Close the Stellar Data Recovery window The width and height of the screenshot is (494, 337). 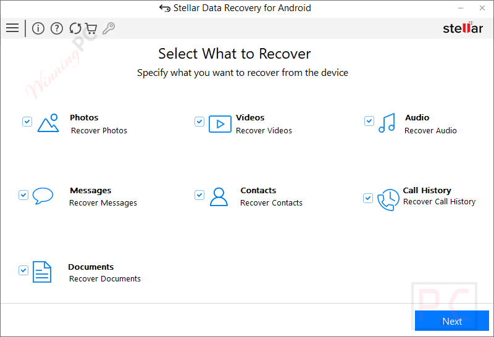pos(482,8)
